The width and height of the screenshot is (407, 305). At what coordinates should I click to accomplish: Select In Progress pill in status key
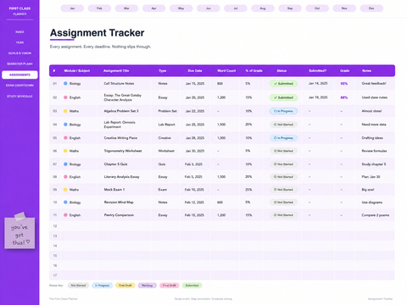[102, 286]
